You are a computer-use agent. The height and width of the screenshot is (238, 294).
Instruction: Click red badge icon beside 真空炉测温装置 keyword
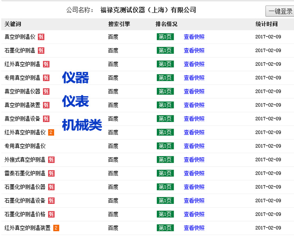[x=46, y=105]
